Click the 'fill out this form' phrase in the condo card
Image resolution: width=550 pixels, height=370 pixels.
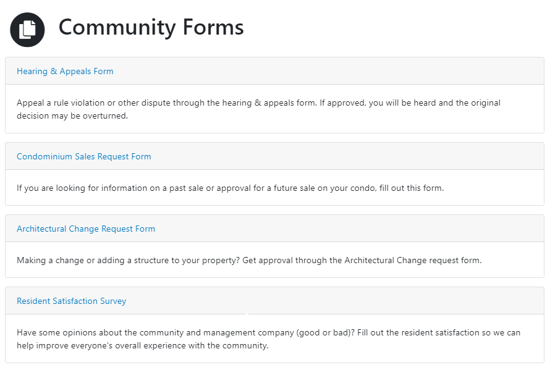[412, 188]
